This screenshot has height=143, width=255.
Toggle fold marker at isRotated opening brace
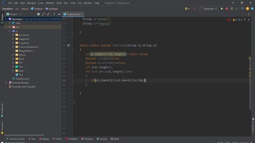click(x=73, y=50)
